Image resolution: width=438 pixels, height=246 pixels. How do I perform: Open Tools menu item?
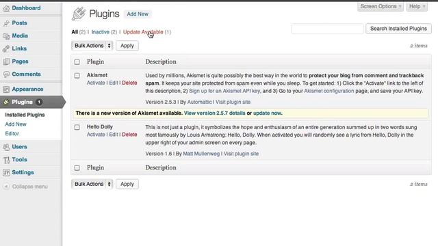20,160
